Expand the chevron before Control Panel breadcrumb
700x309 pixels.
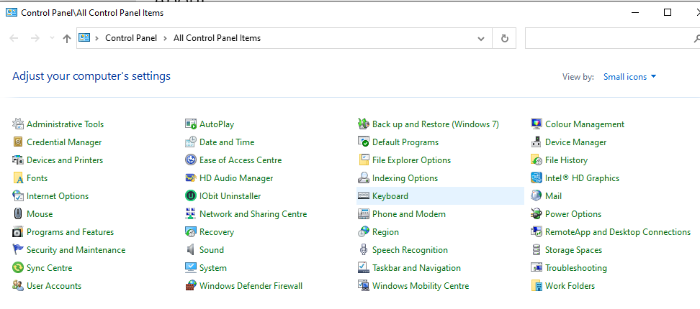[97, 38]
